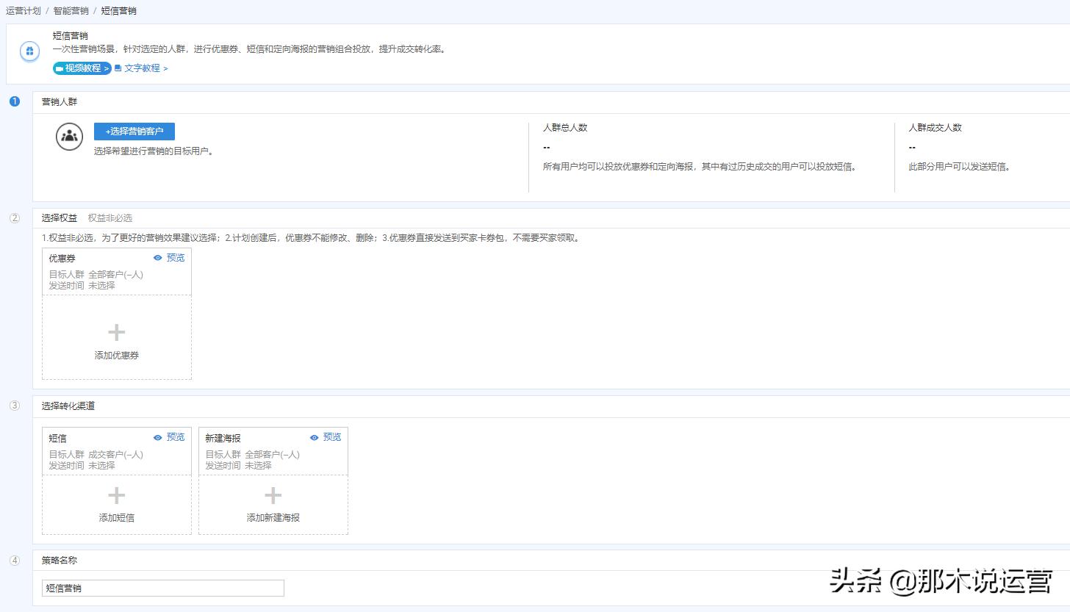Click the step ② marker beside 选择权益
This screenshot has height=612, width=1070.
(x=14, y=217)
